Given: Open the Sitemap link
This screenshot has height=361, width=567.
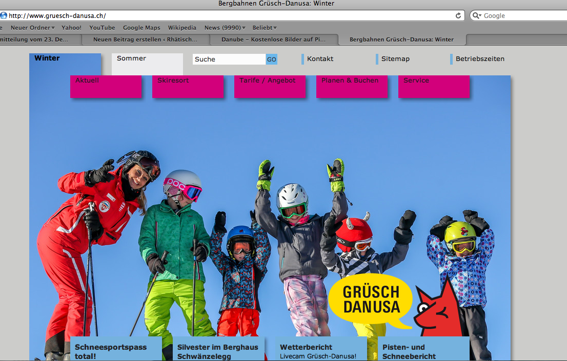Looking at the screenshot, I should (x=395, y=58).
